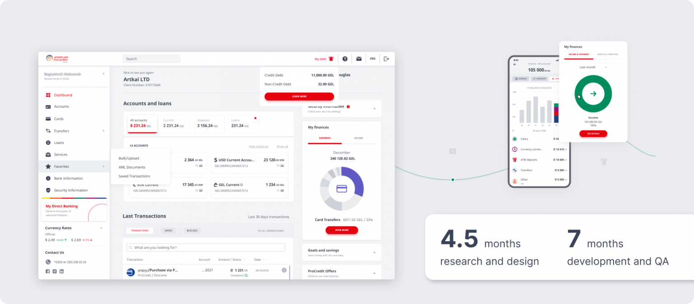The image size is (694, 304).
Task: Click the help question mark icon
Action: click(x=345, y=59)
